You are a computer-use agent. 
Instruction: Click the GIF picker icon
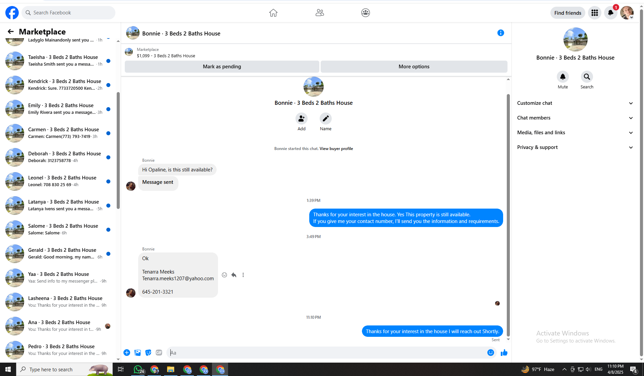159,353
